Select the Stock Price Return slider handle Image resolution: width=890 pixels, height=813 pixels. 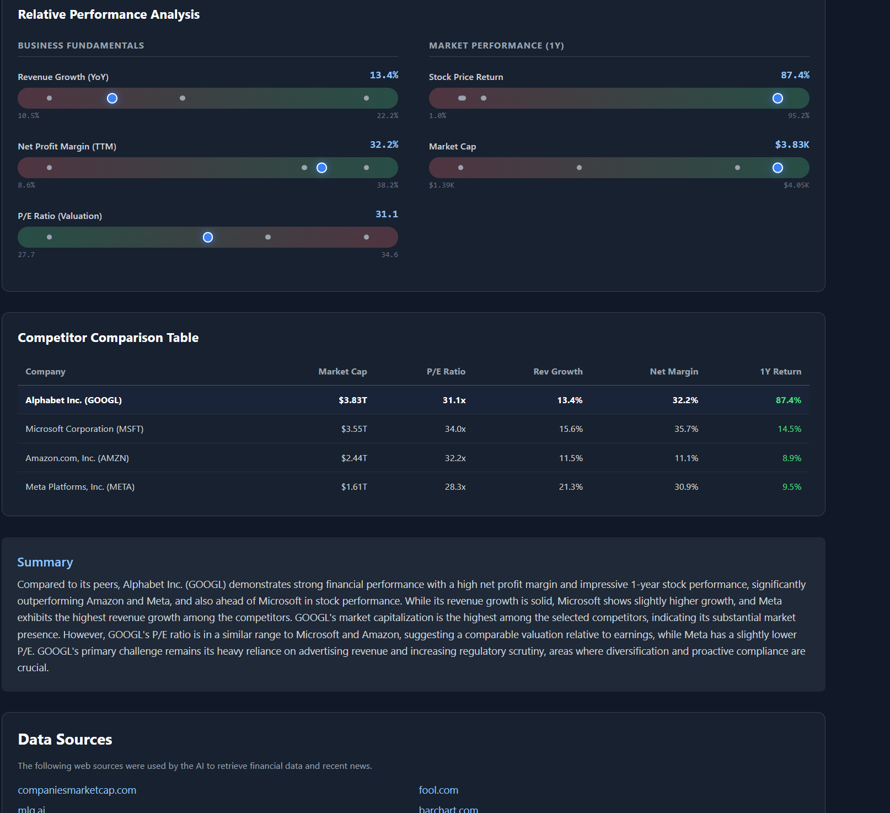click(x=778, y=98)
